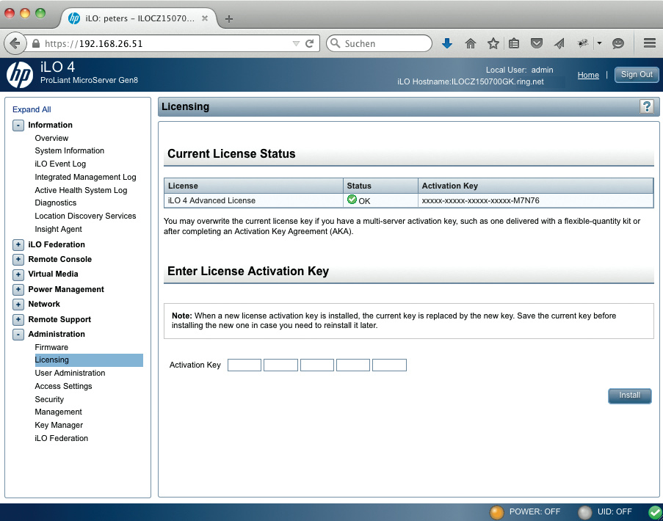The height and width of the screenshot is (521, 663).
Task: Click the Expand All link
Action: click(x=32, y=109)
